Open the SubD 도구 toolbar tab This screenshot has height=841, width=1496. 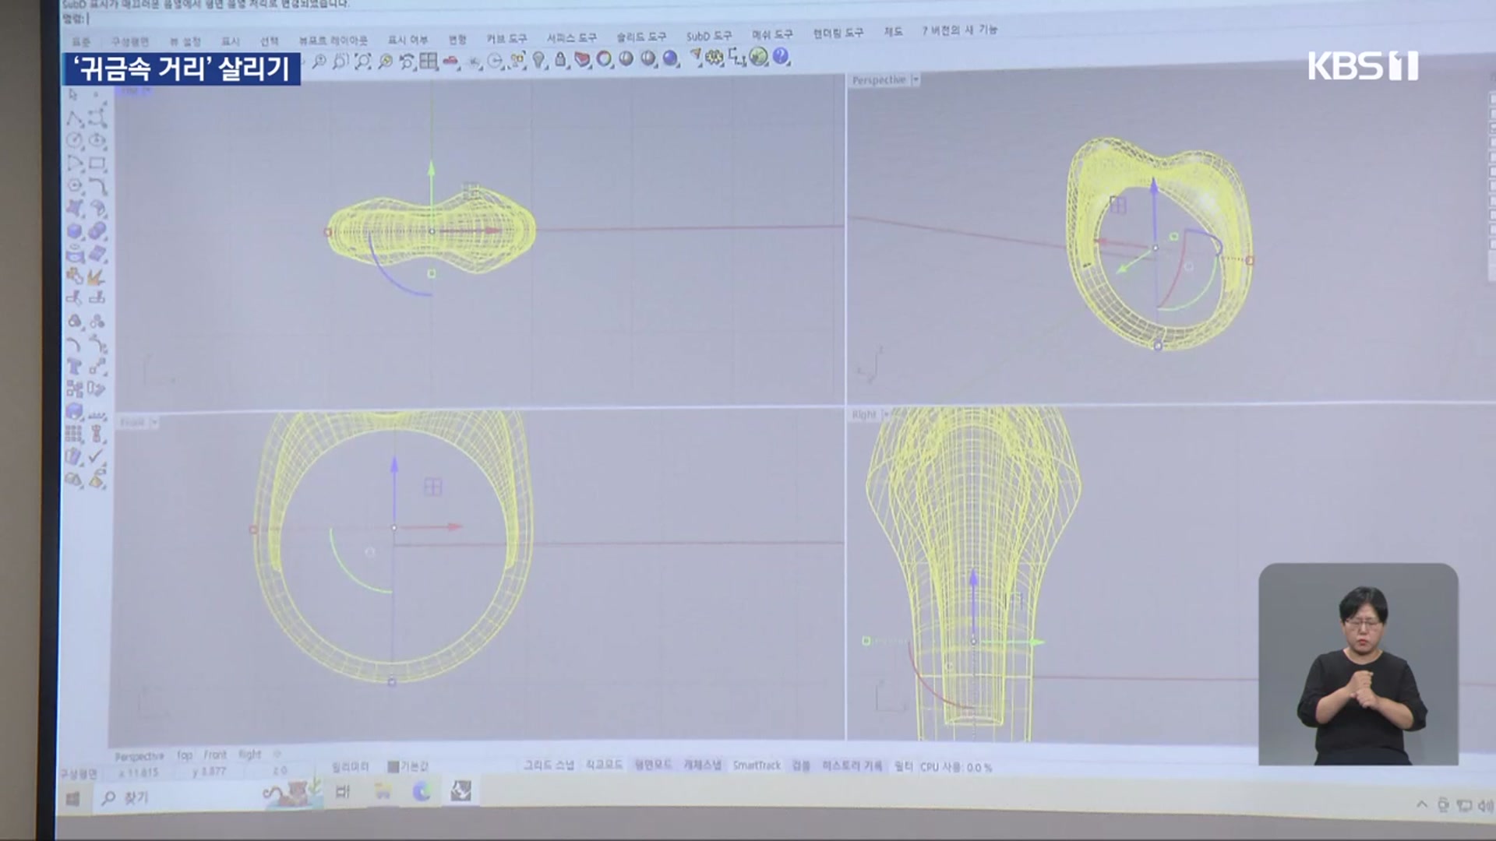tap(709, 36)
